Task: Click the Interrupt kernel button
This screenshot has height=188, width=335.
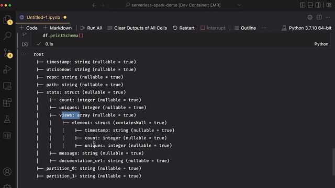Action: click(x=213, y=28)
